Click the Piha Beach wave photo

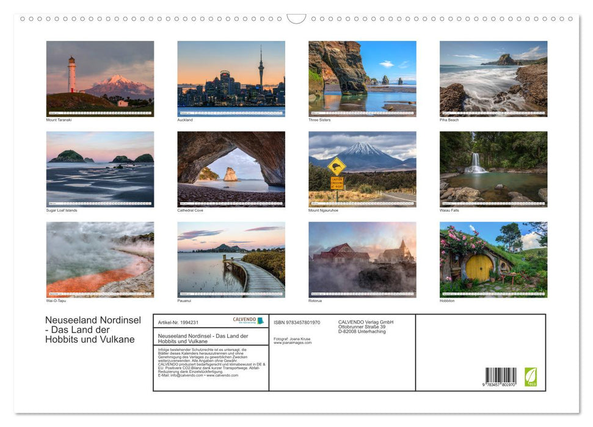493,78
